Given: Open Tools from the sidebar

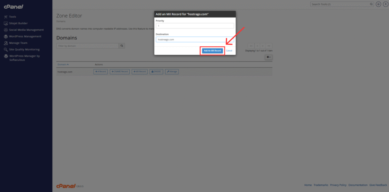Looking at the screenshot, I should 13,17.
